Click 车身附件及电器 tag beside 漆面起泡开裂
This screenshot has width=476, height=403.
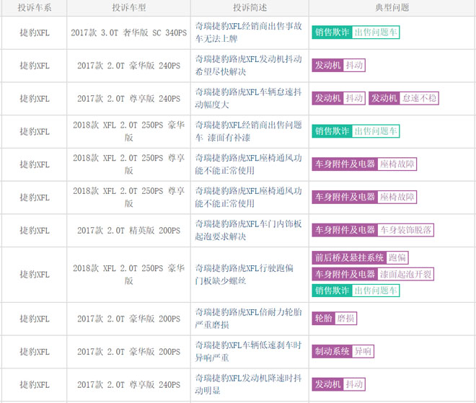tap(345, 274)
